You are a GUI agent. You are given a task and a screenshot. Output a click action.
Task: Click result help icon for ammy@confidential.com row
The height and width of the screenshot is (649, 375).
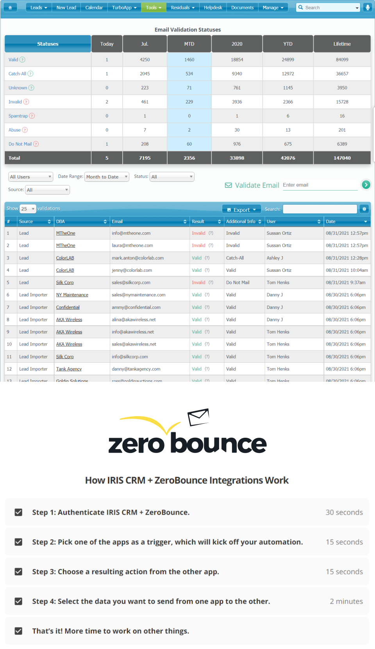(207, 307)
